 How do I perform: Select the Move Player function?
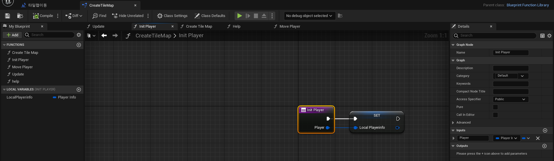pos(22,67)
